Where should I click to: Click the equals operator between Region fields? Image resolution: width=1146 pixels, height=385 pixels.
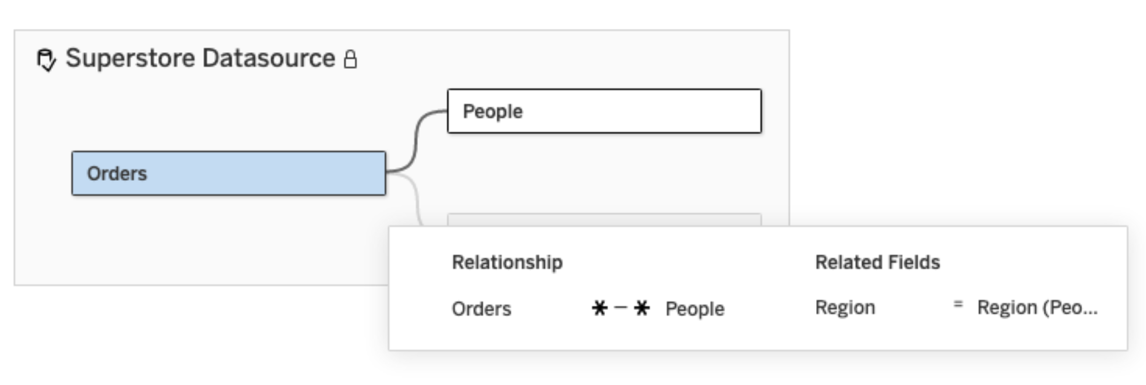coord(958,303)
